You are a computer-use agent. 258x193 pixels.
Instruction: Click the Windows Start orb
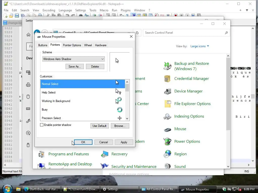(7, 189)
